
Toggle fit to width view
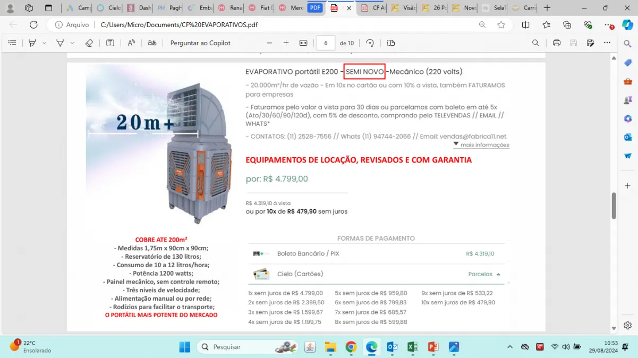[x=303, y=43]
